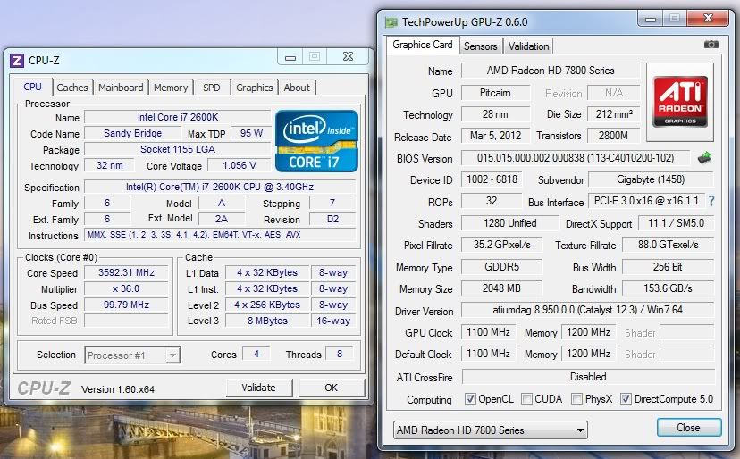Switch to the Mainboard tab in CPU-Z
Viewport: 740px width, 459px height.
121,88
